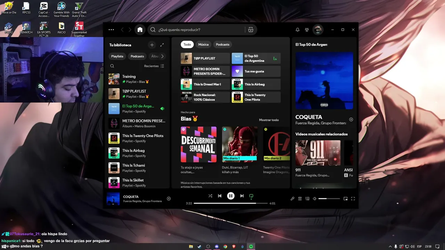The width and height of the screenshot is (445, 250).
Task: Open This Is Tchami in library
Action: click(137, 168)
